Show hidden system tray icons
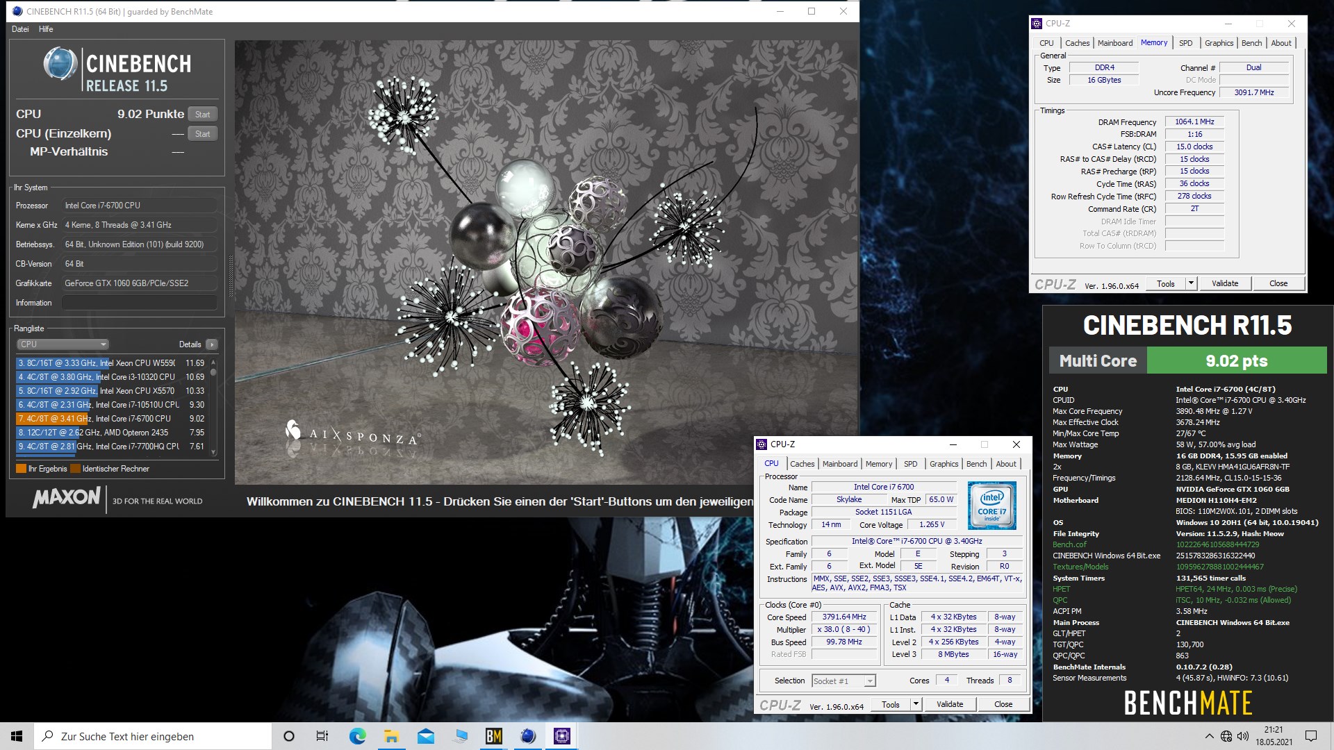Screen dimensions: 1334x750 pyautogui.click(x=1210, y=736)
